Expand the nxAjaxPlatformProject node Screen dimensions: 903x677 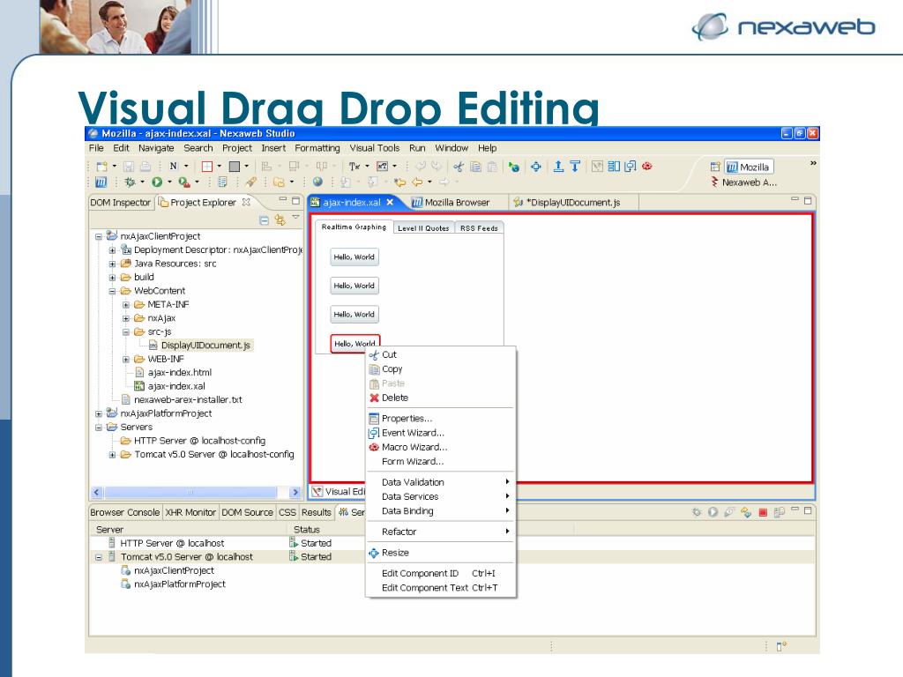pyautogui.click(x=99, y=414)
